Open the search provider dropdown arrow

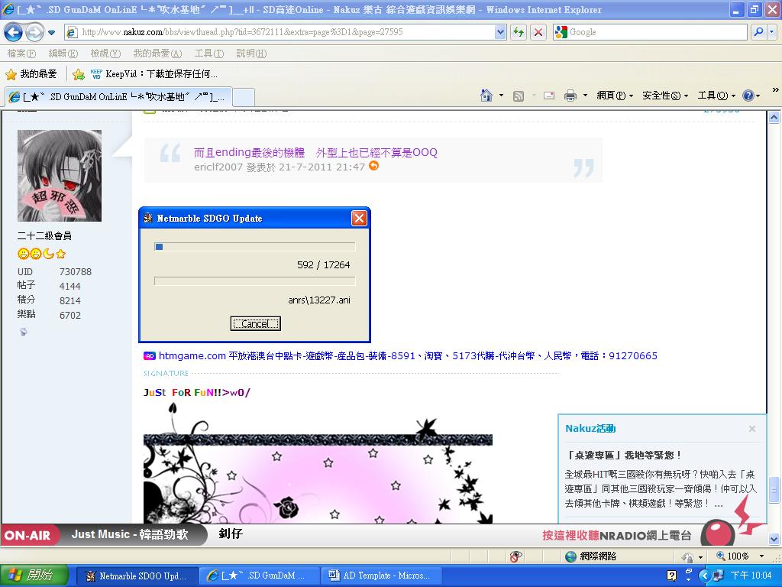(771, 32)
